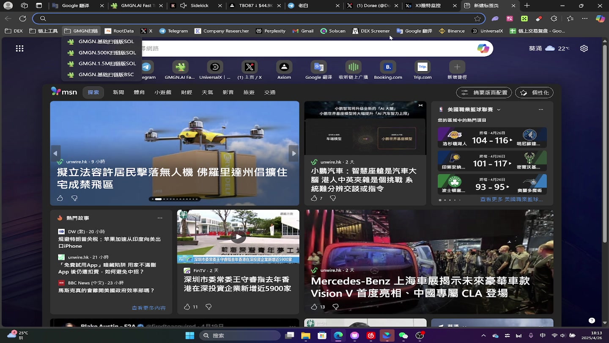Open page settings gear icon
Screen dimensions: 609x343
pos(584,48)
